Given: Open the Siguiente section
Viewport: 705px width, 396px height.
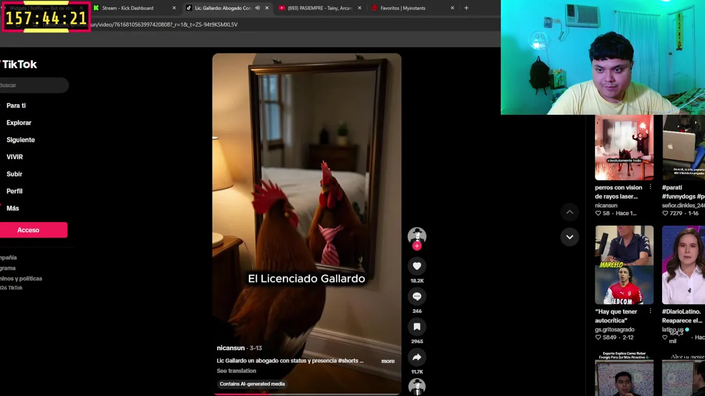Looking at the screenshot, I should coord(20,140).
